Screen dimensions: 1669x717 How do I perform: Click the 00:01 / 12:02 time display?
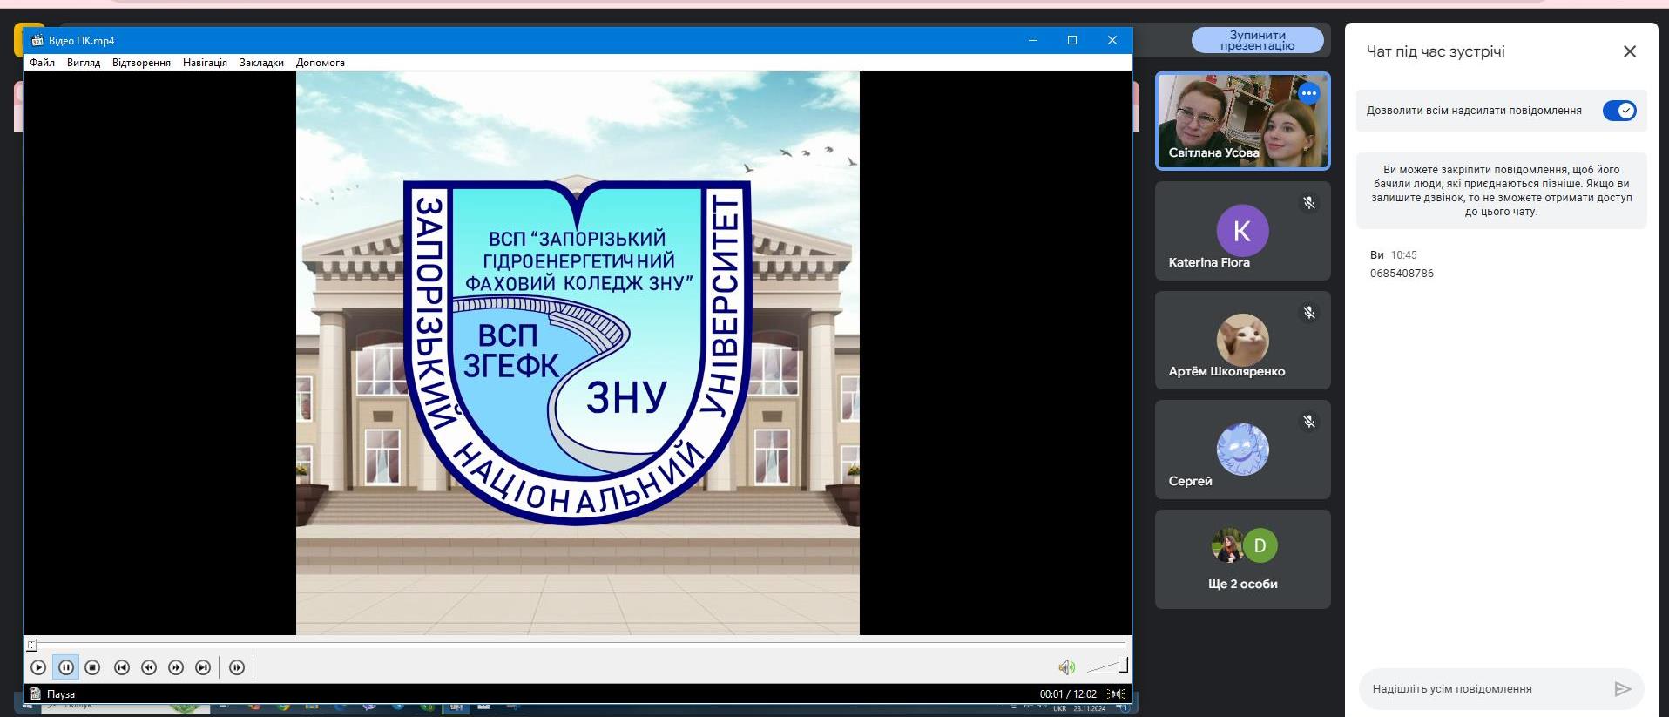pos(1068,694)
